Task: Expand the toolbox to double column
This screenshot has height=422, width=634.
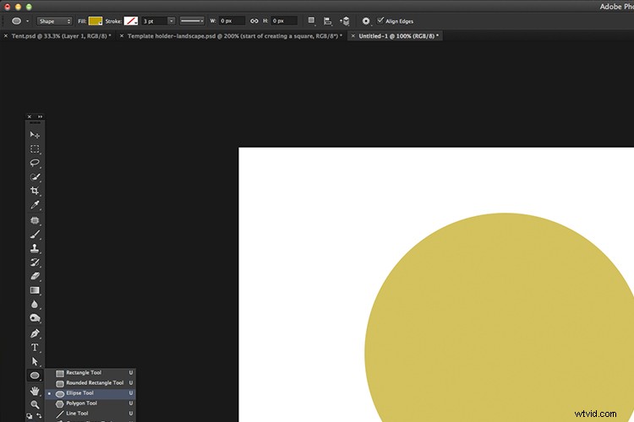Action: [x=40, y=116]
